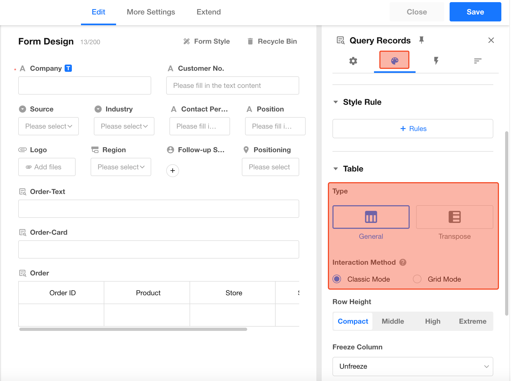The image size is (511, 381).
Task: Click the Positioning location pin icon
Action: 246,150
